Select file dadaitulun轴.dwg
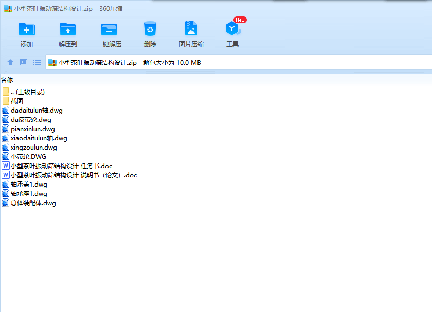432x312 pixels. [x=32, y=110]
